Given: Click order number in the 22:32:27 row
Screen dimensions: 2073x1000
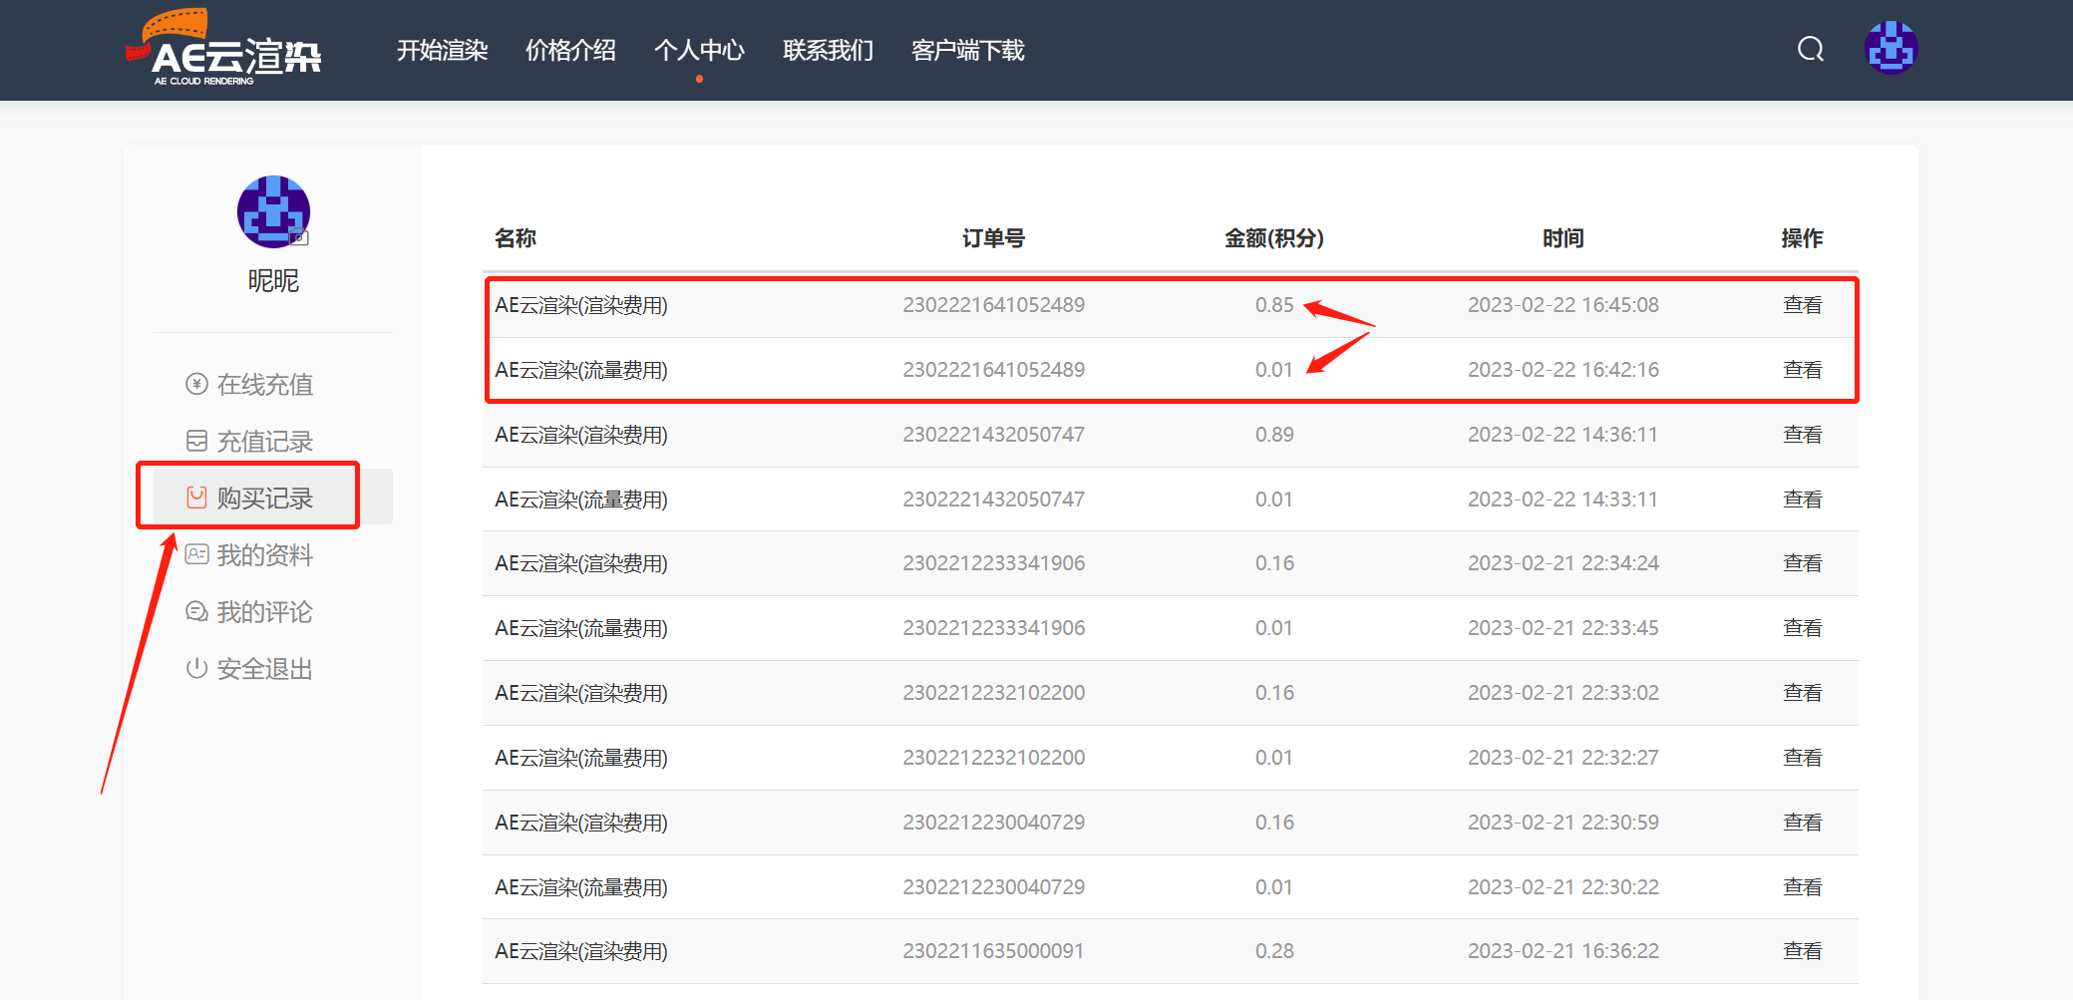Looking at the screenshot, I should click(994, 758).
